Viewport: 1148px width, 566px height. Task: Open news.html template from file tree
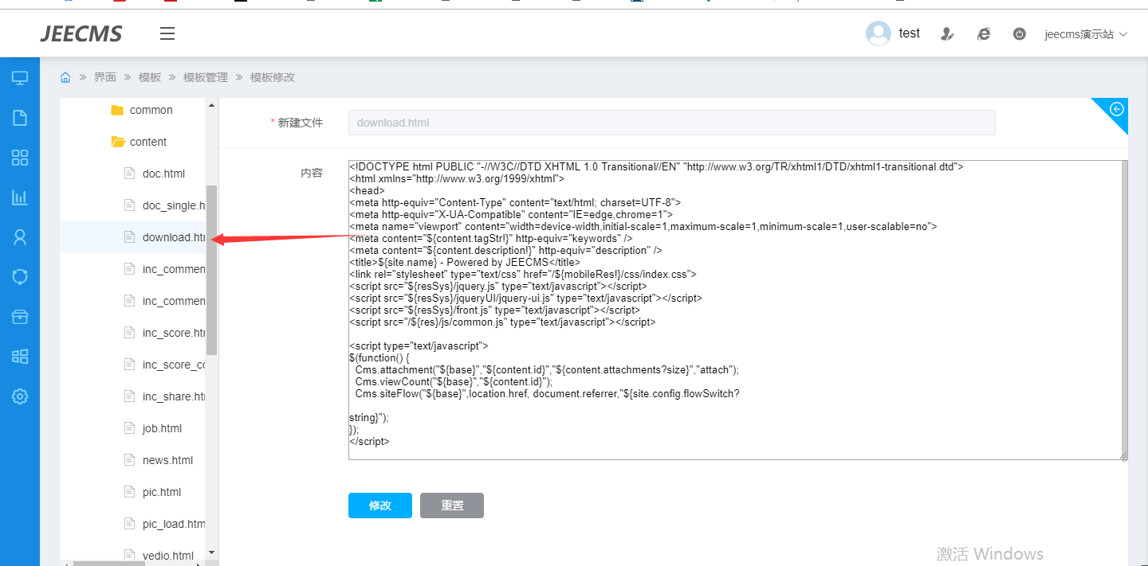(x=167, y=460)
